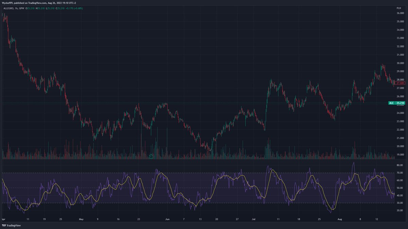
Task: Click 30.00 on the RSI scale
Action: click(400, 203)
